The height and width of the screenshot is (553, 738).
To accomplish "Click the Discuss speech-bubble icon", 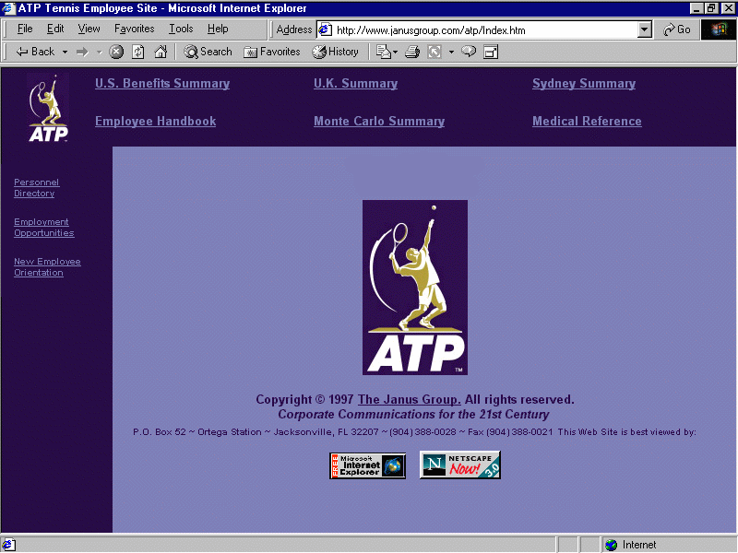I will tap(469, 52).
